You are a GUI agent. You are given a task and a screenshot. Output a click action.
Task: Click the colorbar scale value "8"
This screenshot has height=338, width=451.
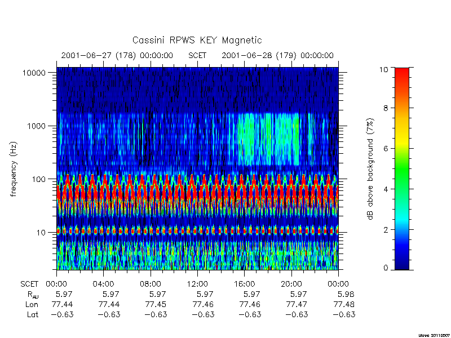tap(386, 108)
